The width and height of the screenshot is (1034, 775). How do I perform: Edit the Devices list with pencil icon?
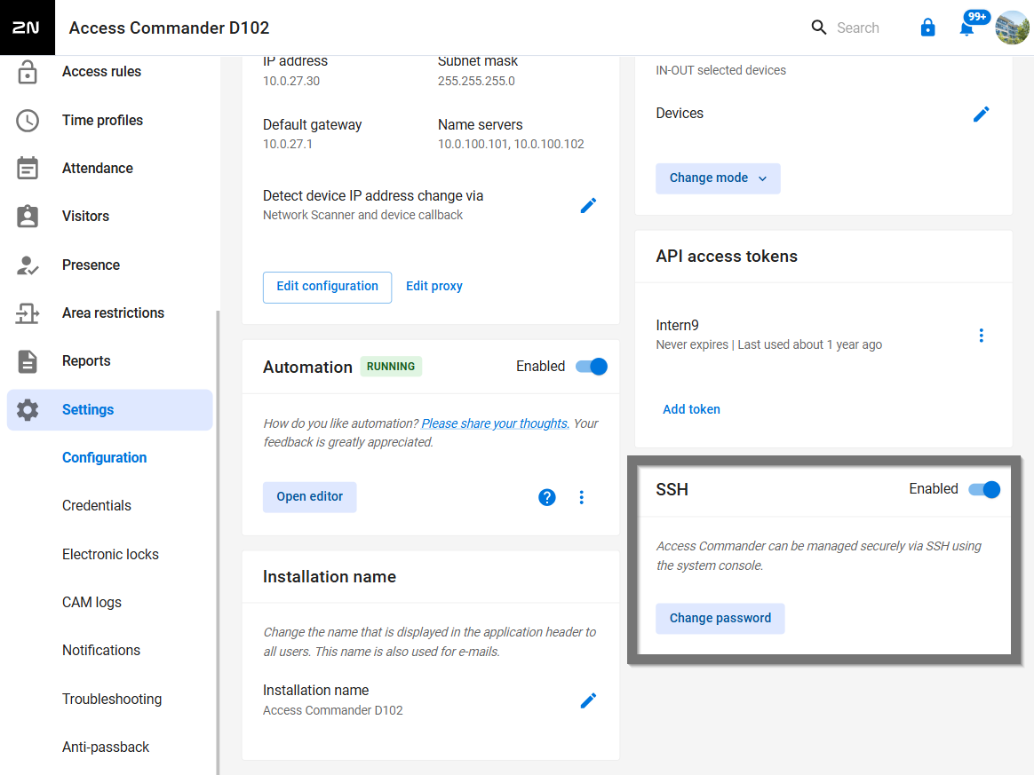tap(981, 114)
